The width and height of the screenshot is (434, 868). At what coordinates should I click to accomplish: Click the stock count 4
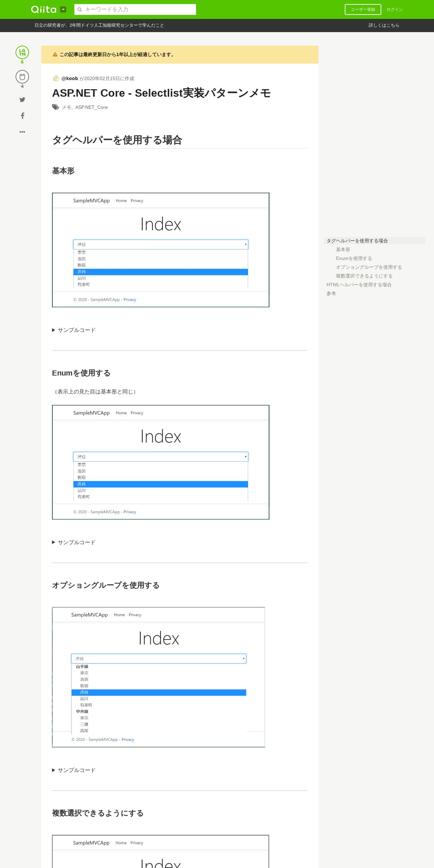tap(22, 86)
